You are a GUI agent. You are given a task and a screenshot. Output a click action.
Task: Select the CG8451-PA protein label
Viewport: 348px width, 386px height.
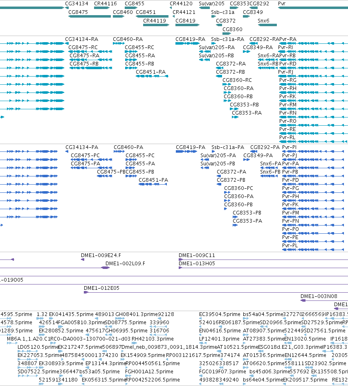click(x=153, y=180)
